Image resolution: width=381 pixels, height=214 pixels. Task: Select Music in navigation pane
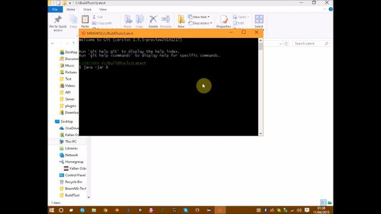(x=67, y=66)
